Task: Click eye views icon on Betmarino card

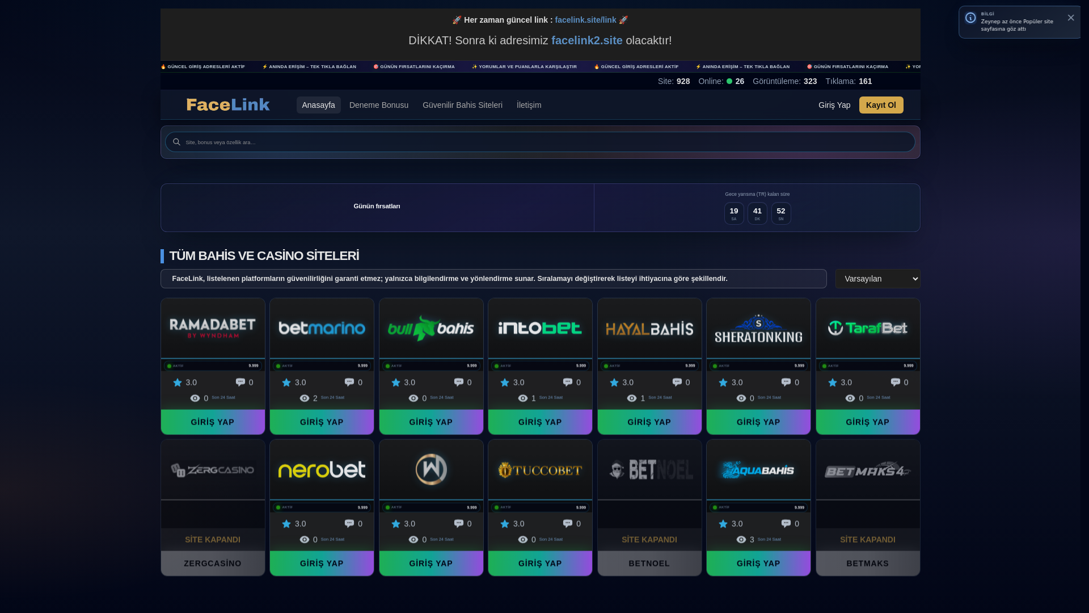Action: 305,398
